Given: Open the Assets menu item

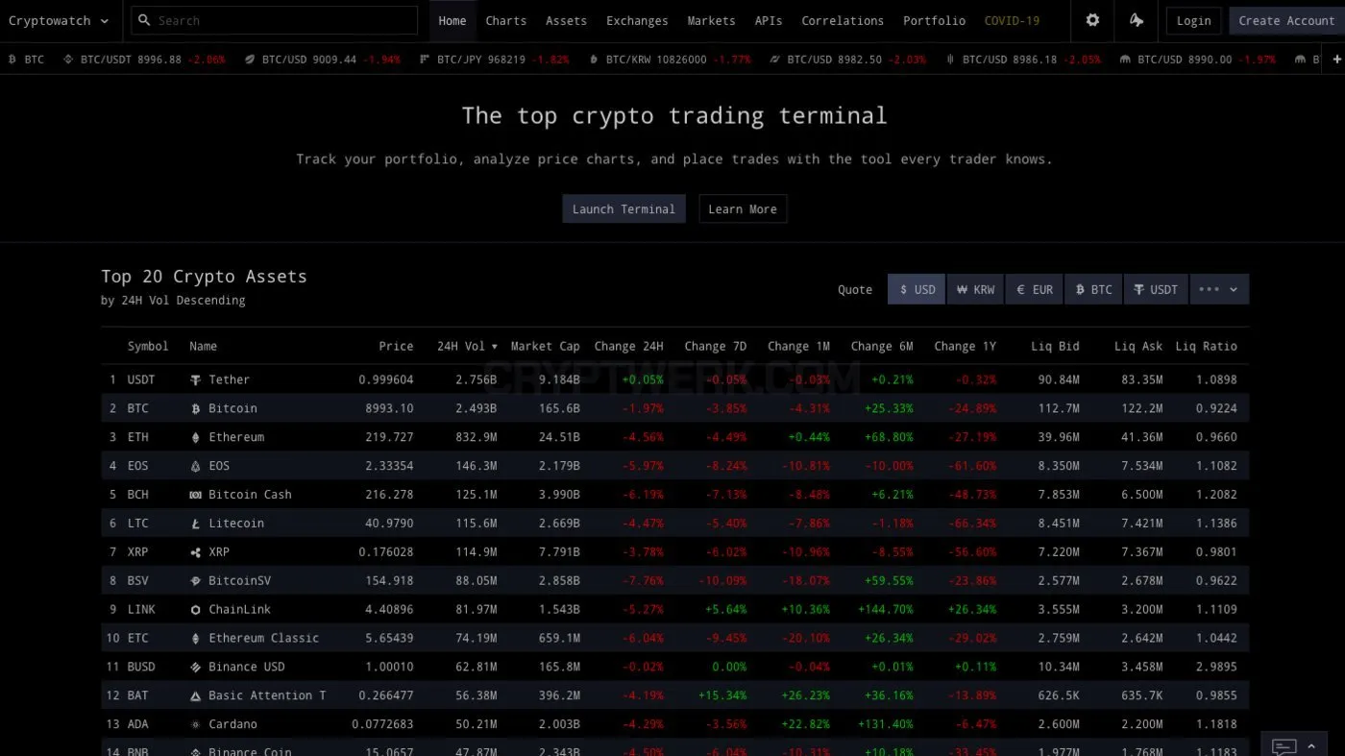Looking at the screenshot, I should [567, 20].
